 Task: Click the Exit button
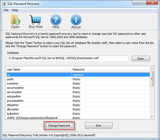click(x=99, y=126)
